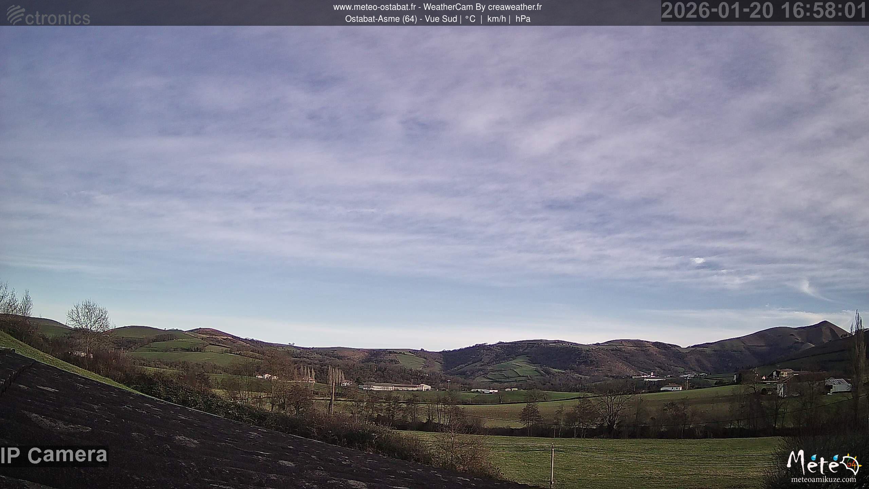Click the 2026-01-20 date stamp

click(717, 11)
